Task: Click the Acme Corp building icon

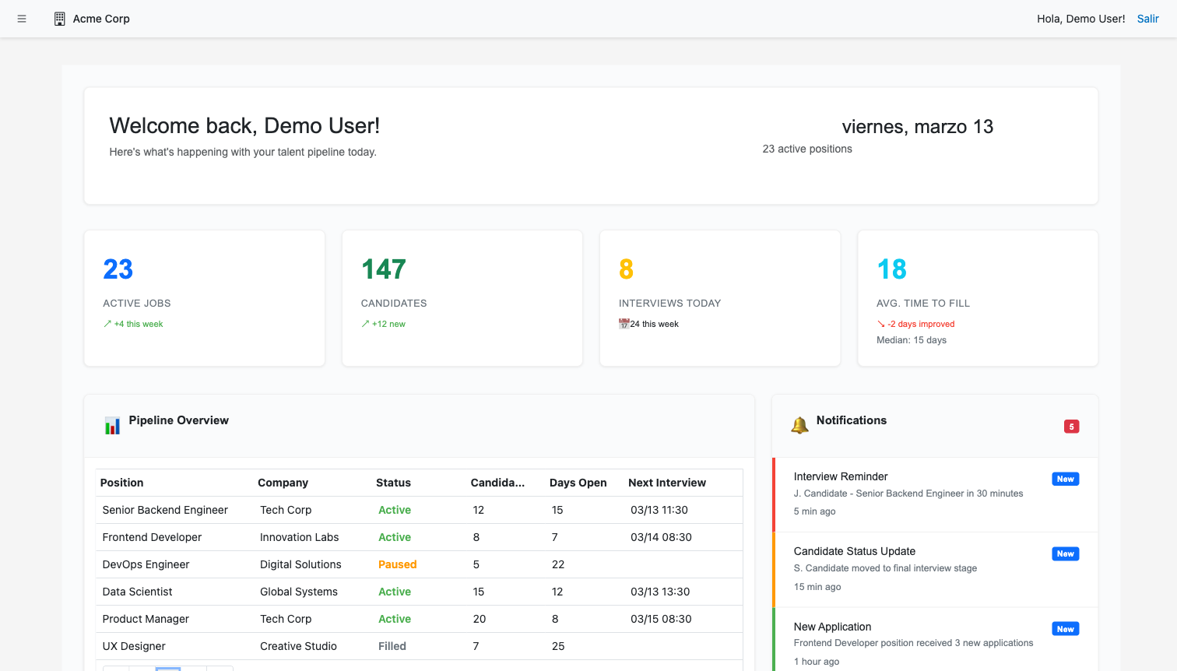Action: (x=59, y=19)
